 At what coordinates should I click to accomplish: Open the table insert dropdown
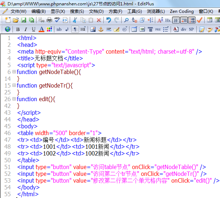tap(134, 29)
